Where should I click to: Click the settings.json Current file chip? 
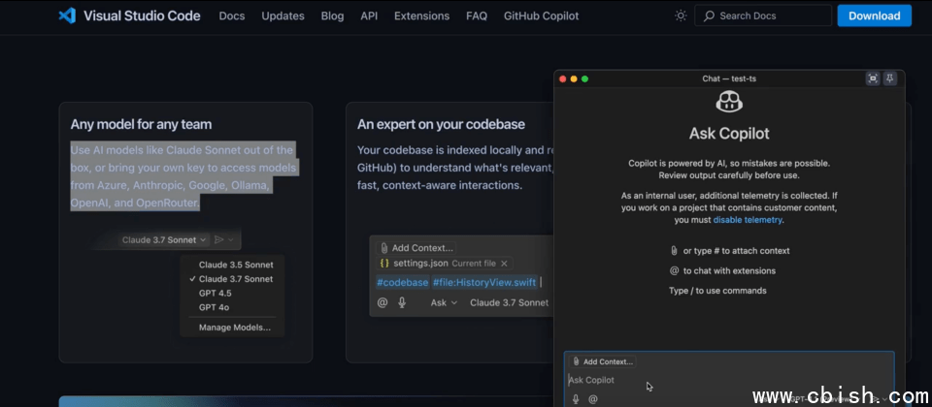(445, 263)
